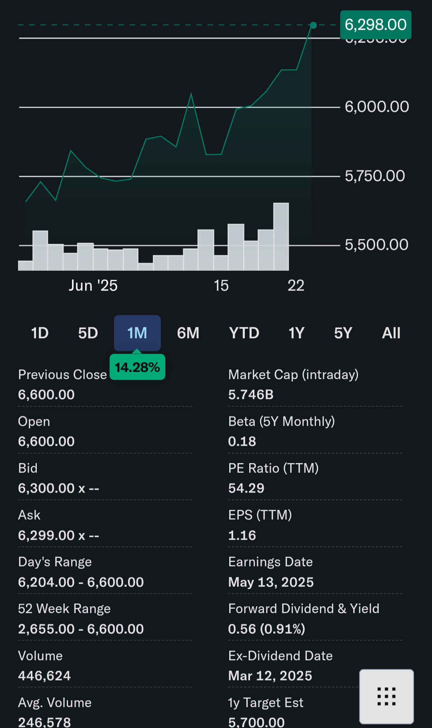The height and width of the screenshot is (728, 432).
Task: Click the Previous Close label
Action: pyautogui.click(x=63, y=375)
